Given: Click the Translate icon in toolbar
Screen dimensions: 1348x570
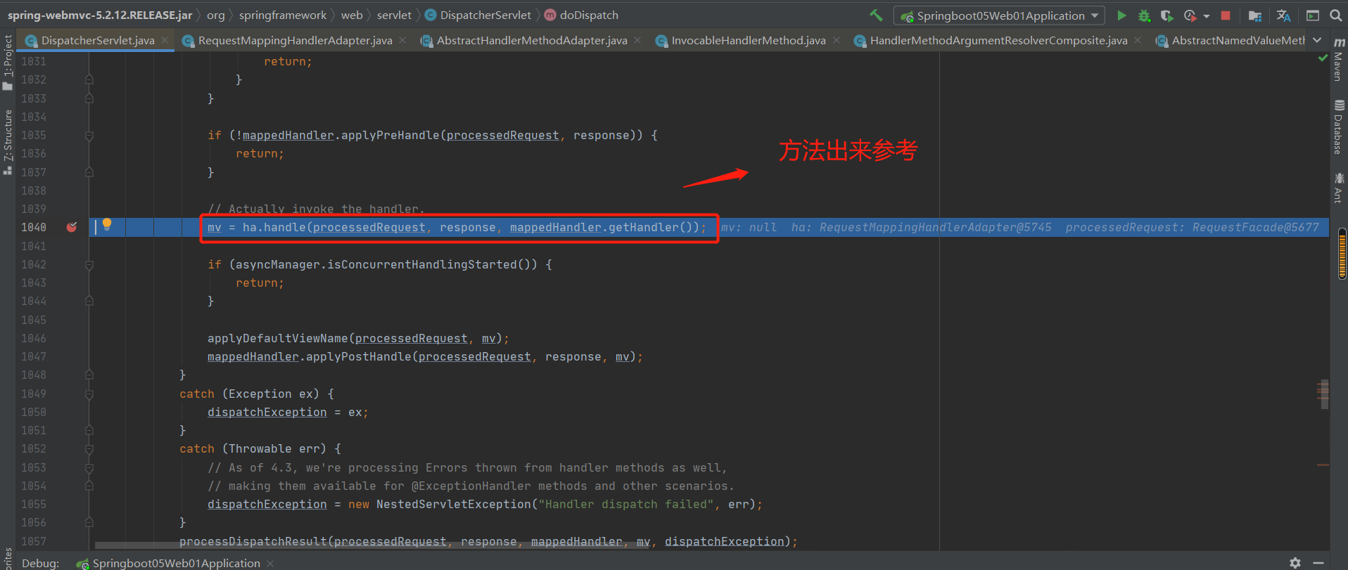Looking at the screenshot, I should (1283, 15).
